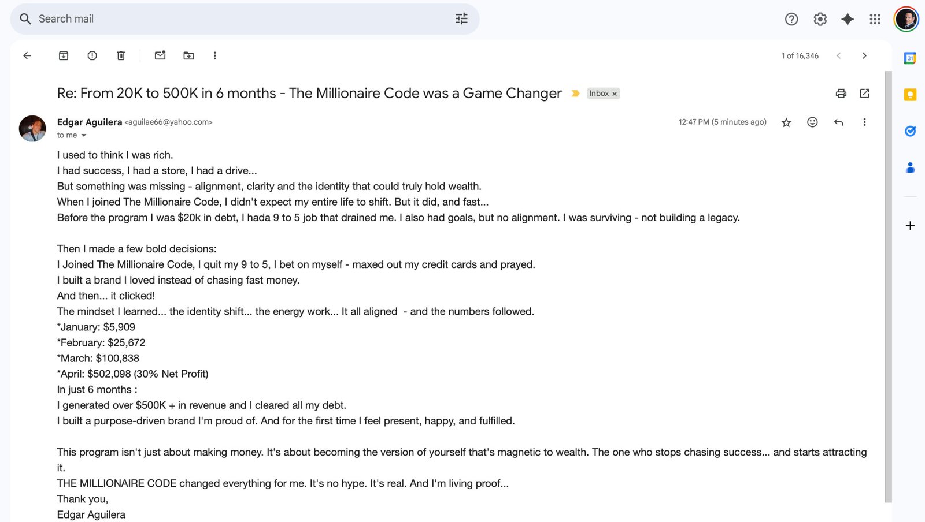This screenshot has width=925, height=522.
Task: Report this email as spam
Action: 92,55
